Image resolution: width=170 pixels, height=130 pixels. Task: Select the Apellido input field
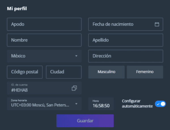pos(126,40)
